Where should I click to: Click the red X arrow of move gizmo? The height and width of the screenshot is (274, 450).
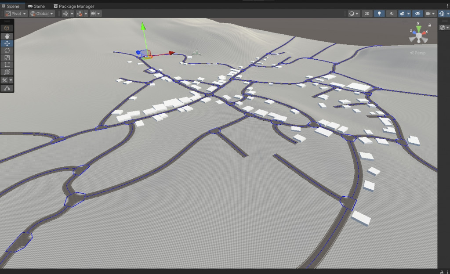pyautogui.click(x=171, y=53)
